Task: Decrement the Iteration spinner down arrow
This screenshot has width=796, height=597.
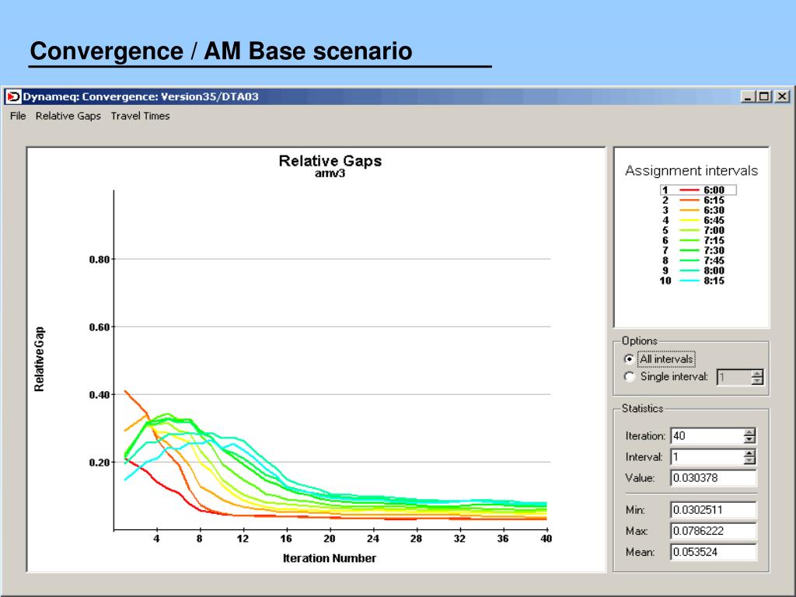Action: [749, 439]
